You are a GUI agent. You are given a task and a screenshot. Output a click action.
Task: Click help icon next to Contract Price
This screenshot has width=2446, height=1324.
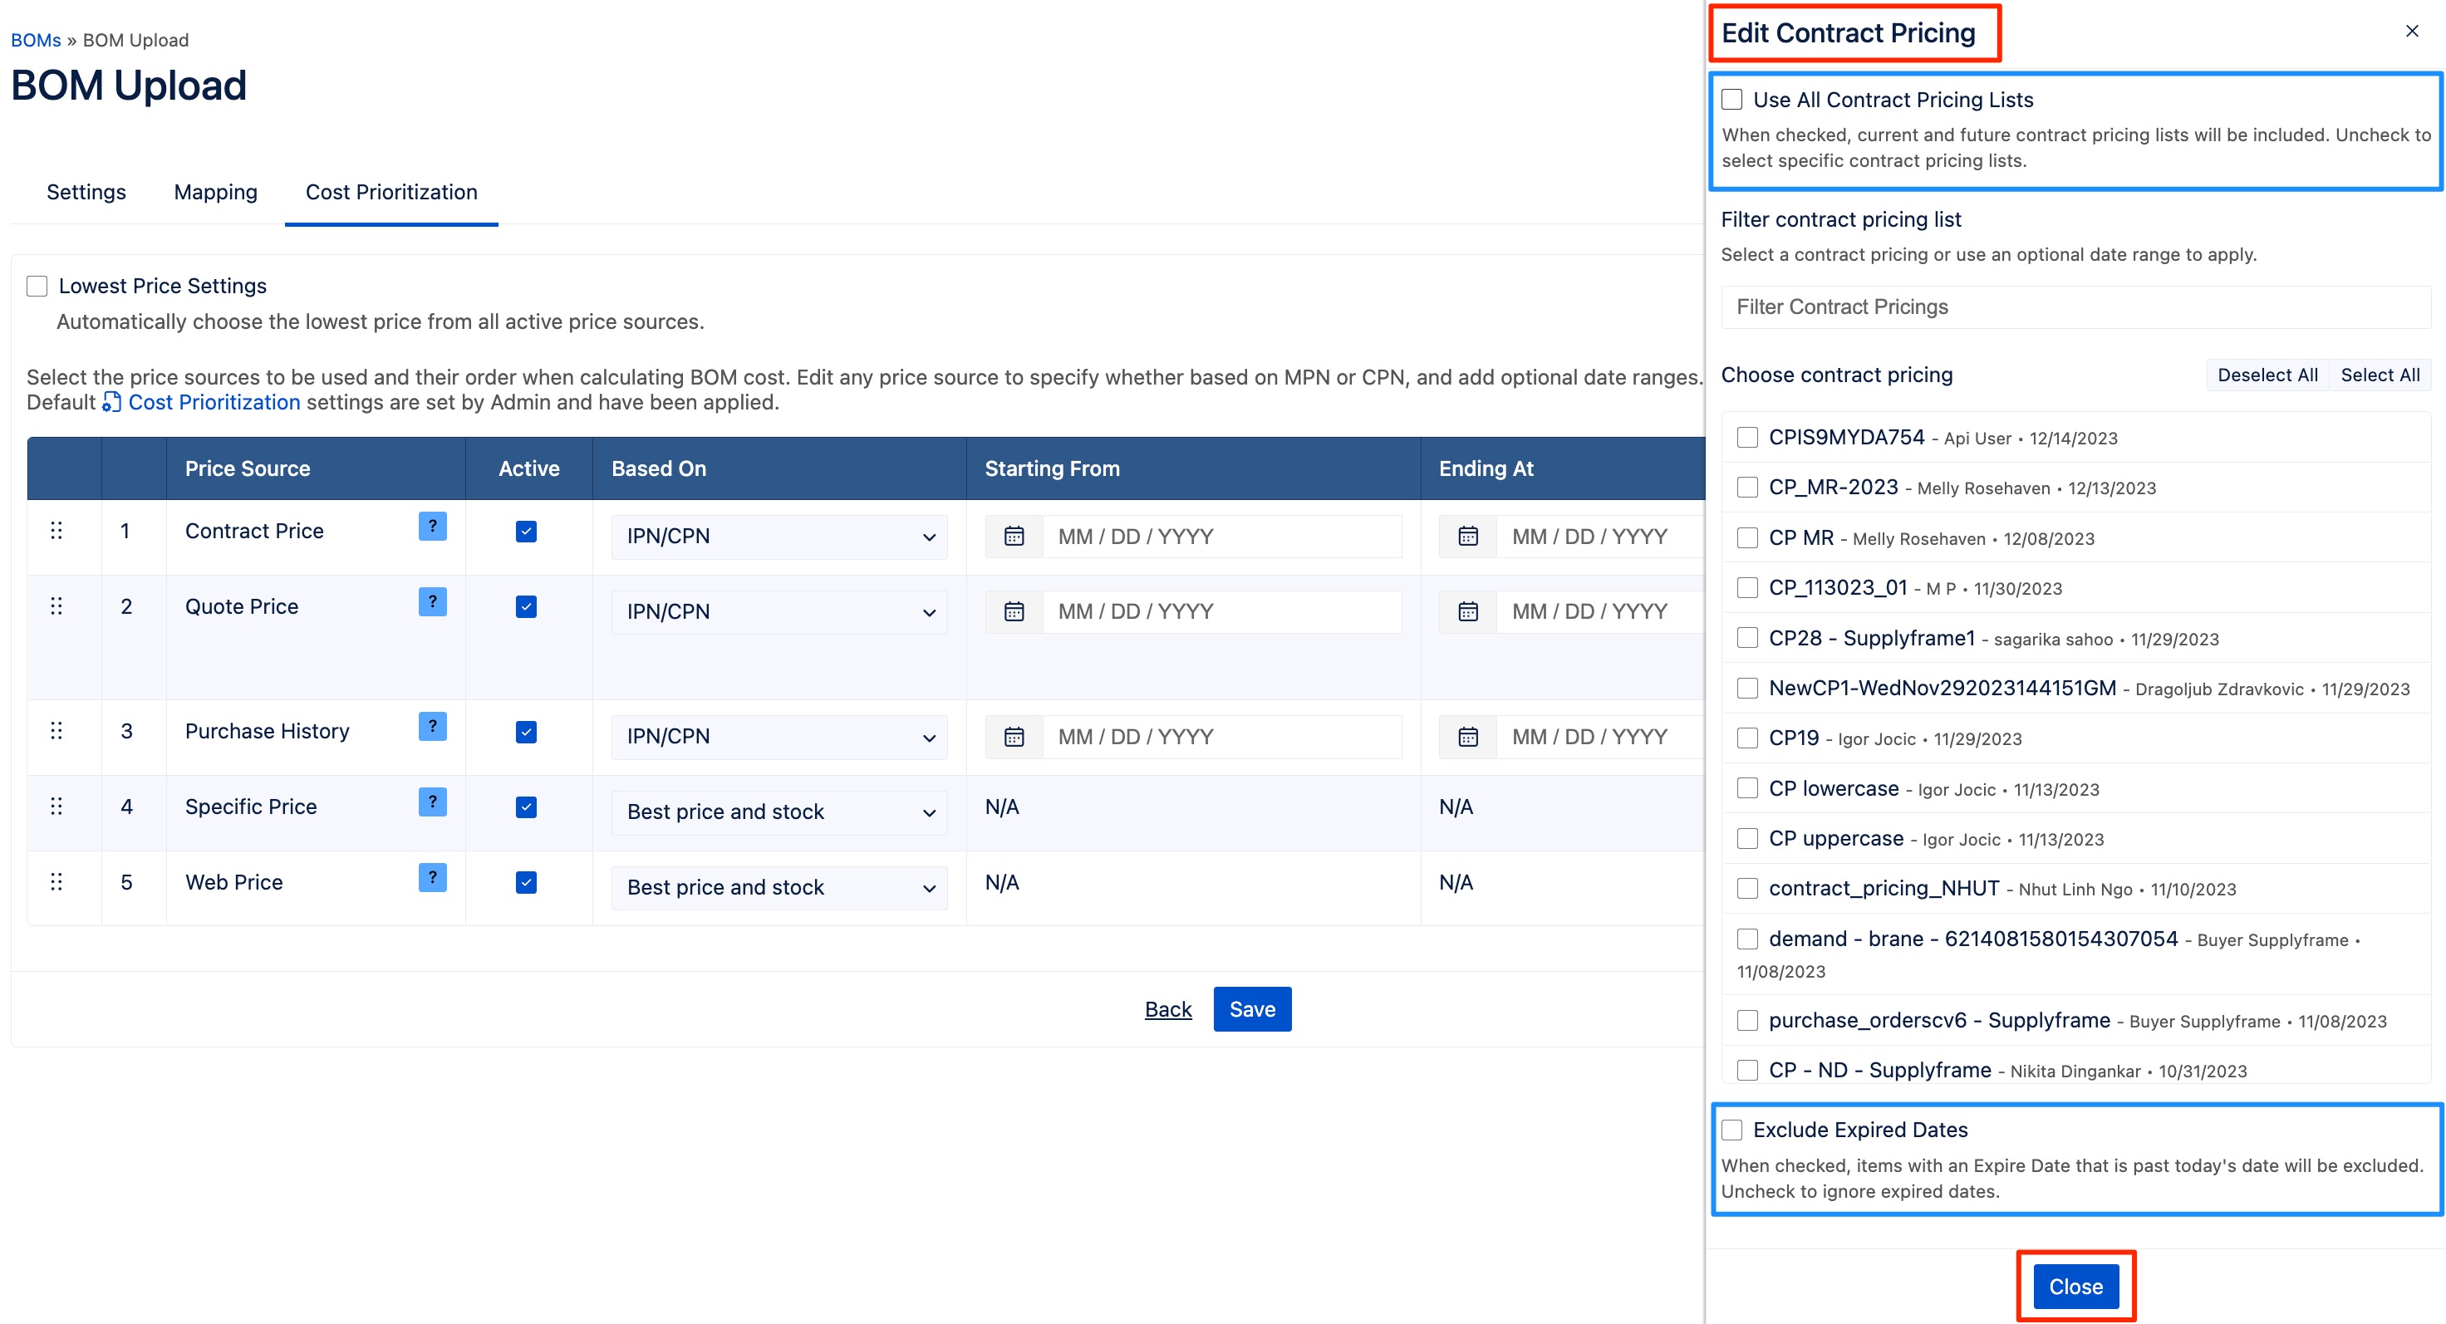tap(432, 526)
